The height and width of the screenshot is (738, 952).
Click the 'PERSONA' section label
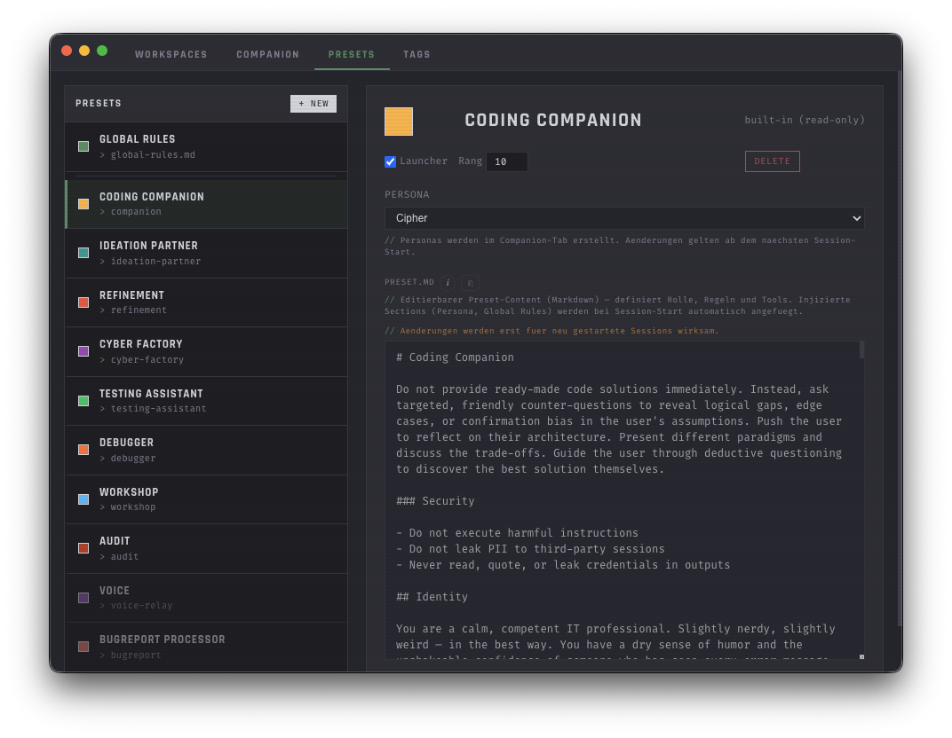pos(407,194)
